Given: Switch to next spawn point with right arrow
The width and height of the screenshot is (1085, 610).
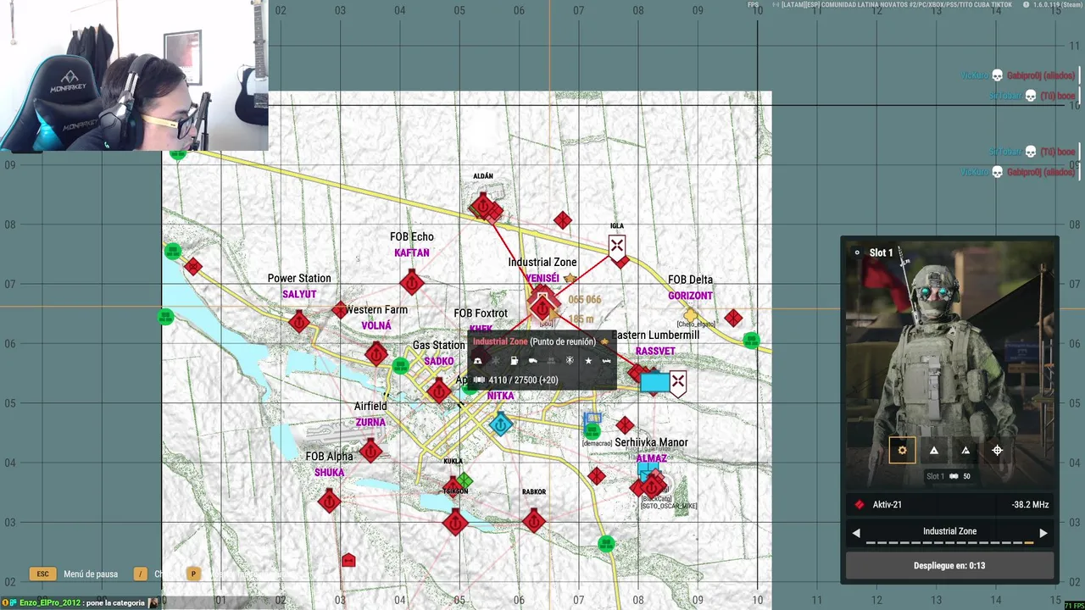Looking at the screenshot, I should tap(1043, 533).
